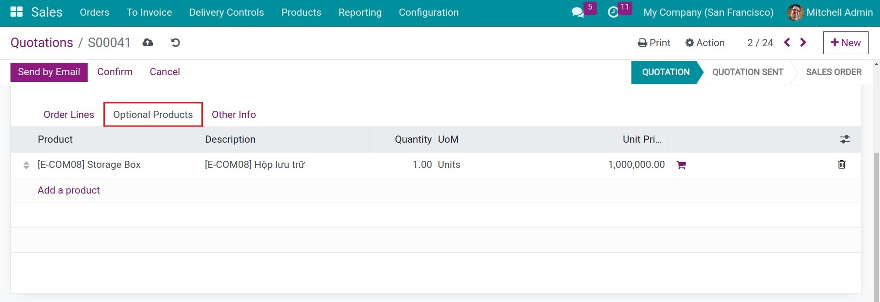
Task: Switch to the Order Lines tab
Action: [x=69, y=115]
